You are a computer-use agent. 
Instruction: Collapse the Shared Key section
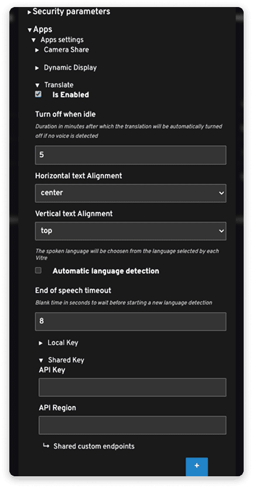point(61,360)
